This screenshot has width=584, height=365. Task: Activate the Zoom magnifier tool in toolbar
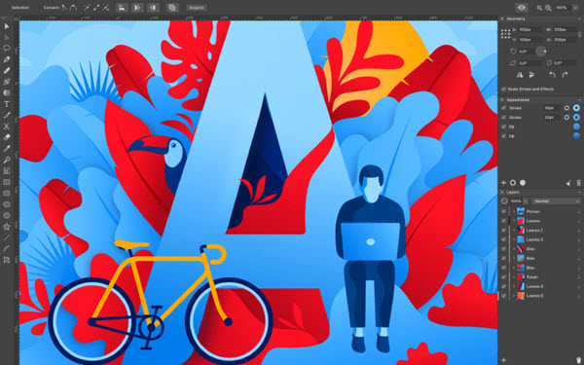click(7, 160)
